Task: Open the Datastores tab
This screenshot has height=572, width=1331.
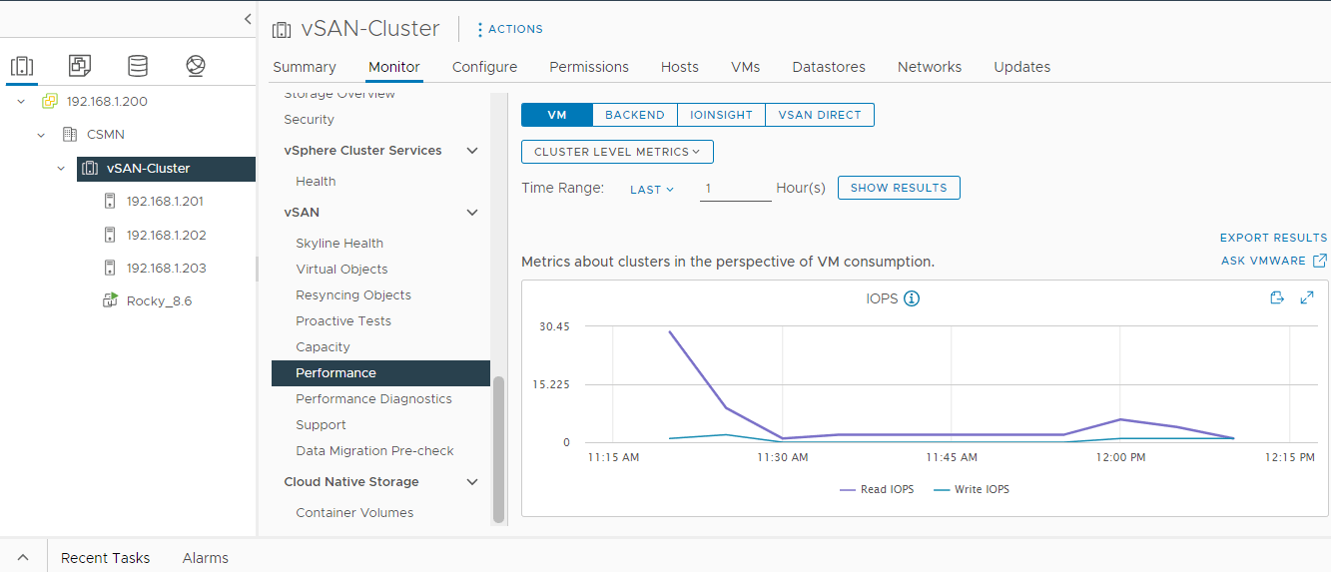Action: [x=829, y=67]
